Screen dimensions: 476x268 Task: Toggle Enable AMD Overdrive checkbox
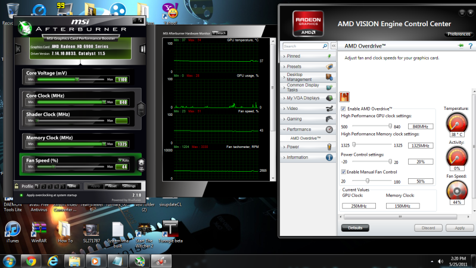tap(343, 109)
